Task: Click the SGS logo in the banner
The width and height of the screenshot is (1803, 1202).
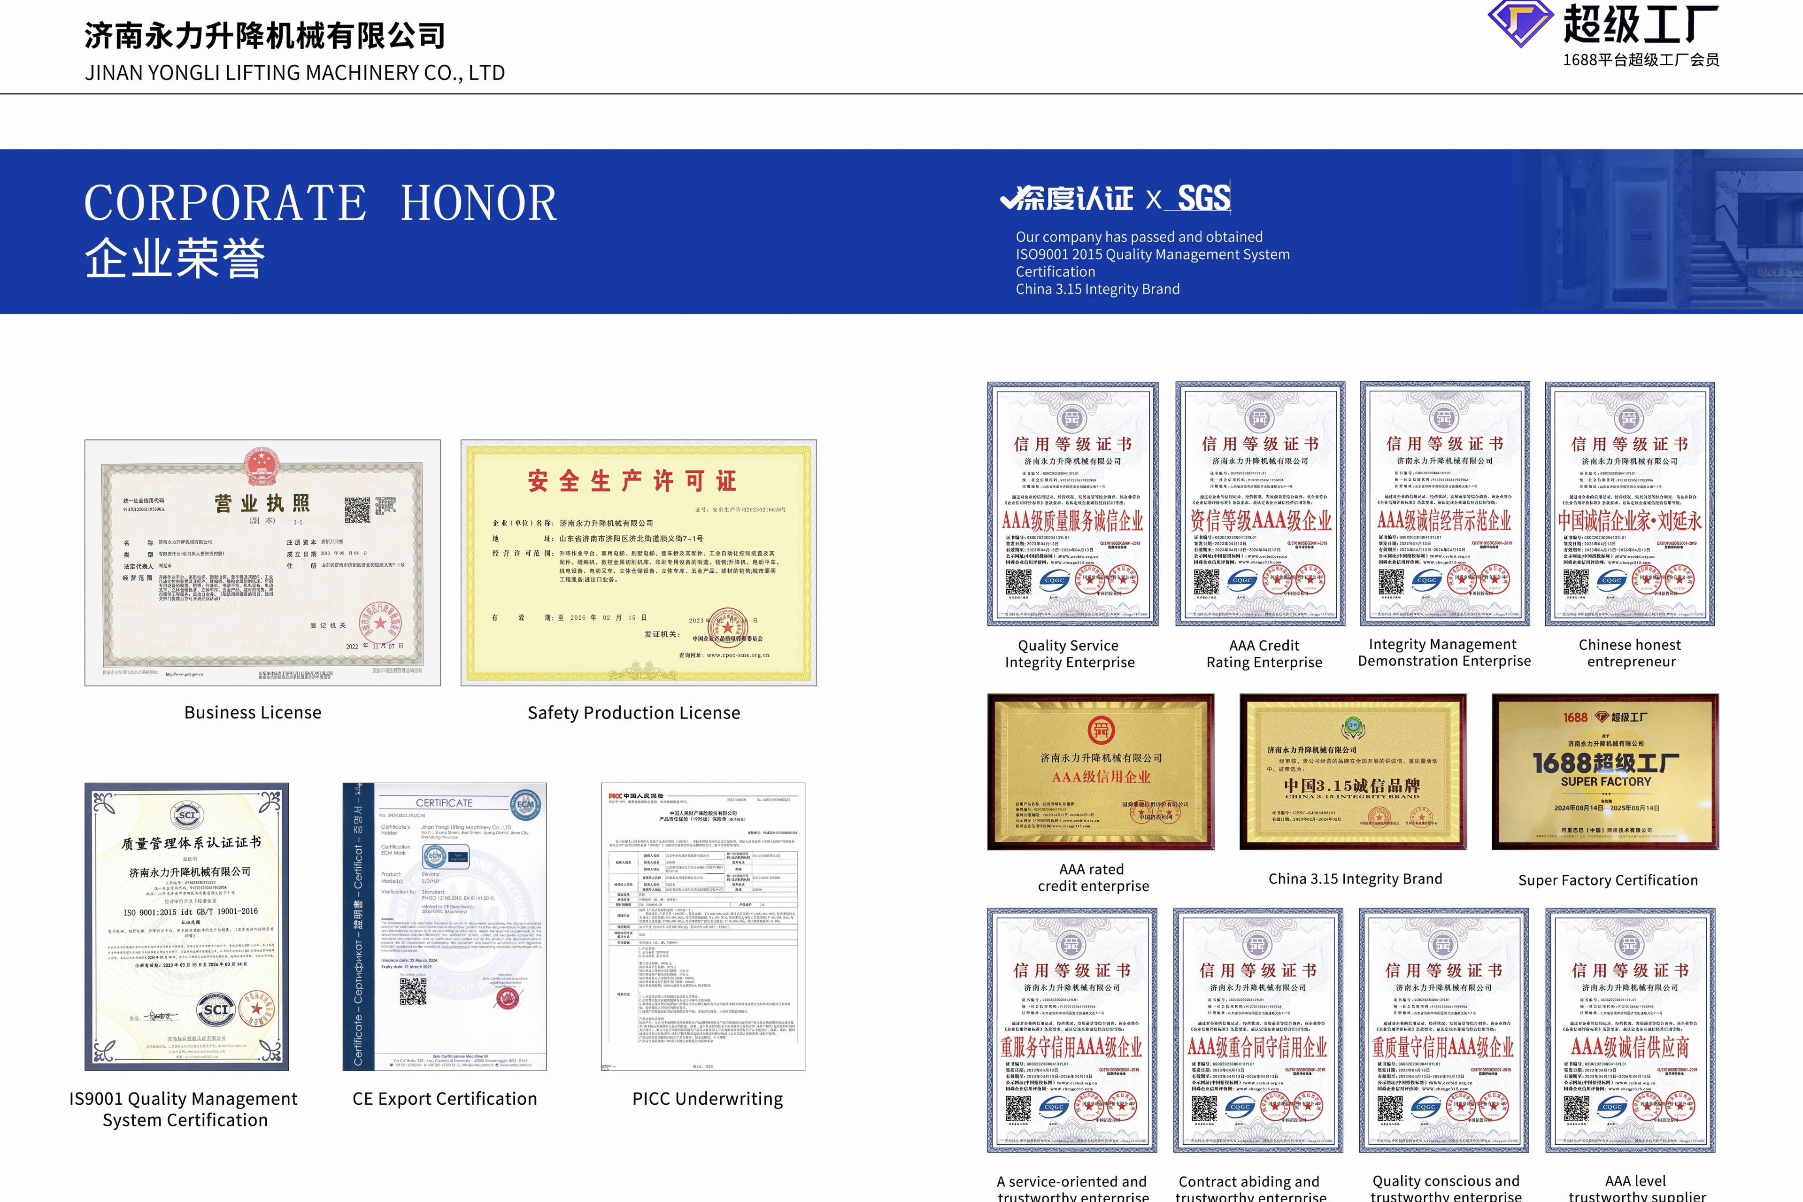Action: point(1203,199)
